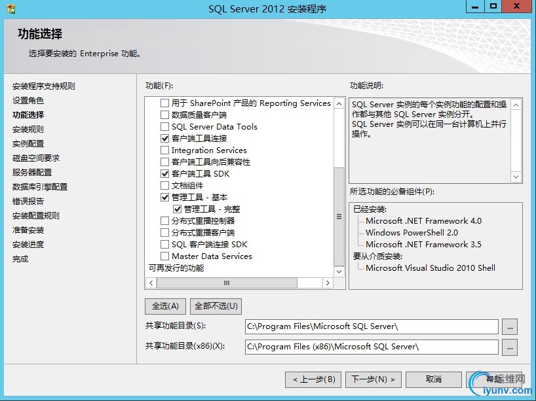Viewport: 536px width, 401px height.
Task: Select 实例配置 step in sidebar
Action: pos(28,144)
